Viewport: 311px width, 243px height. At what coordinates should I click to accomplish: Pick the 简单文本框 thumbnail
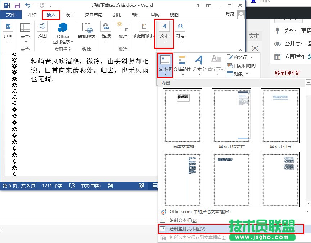click(x=182, y=116)
